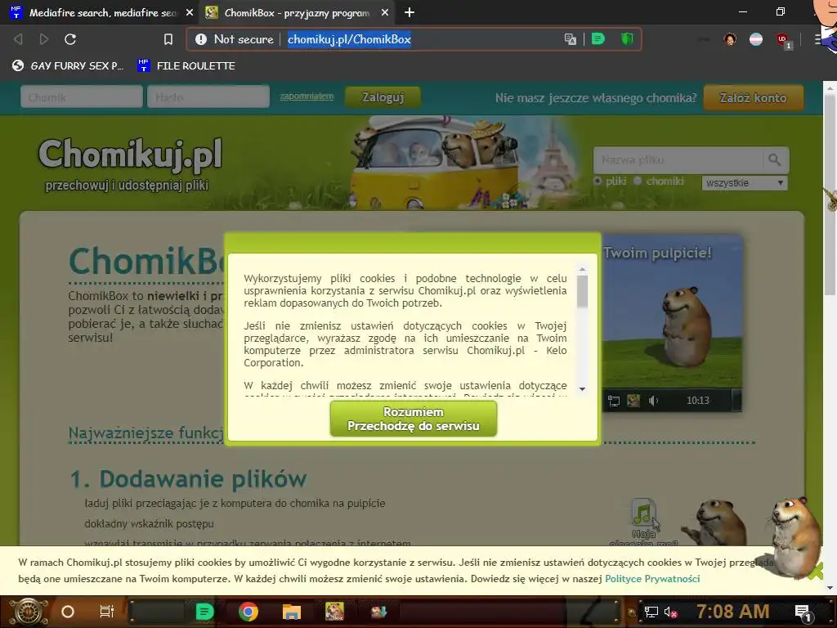
Task: Open the green chat app on taskbar
Action: coord(204,612)
